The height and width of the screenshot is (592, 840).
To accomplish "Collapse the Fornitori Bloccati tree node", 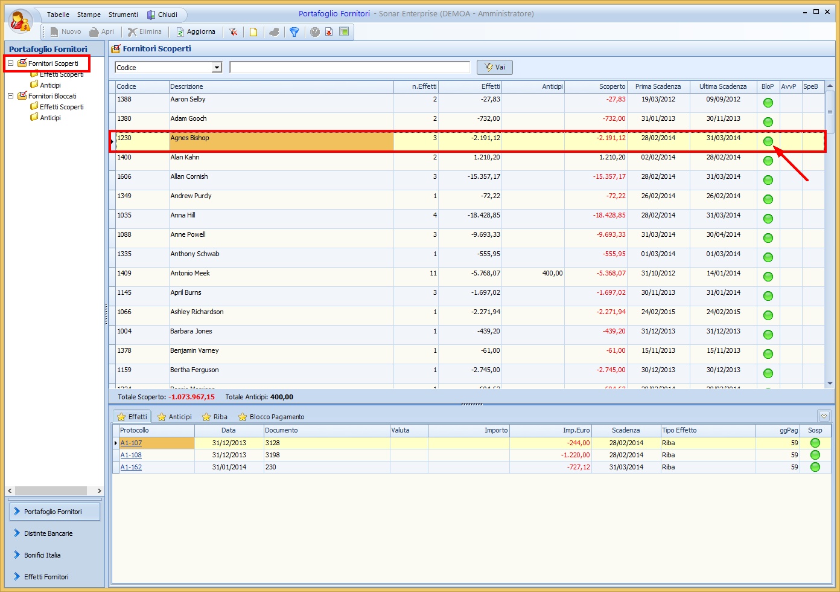I will point(10,96).
